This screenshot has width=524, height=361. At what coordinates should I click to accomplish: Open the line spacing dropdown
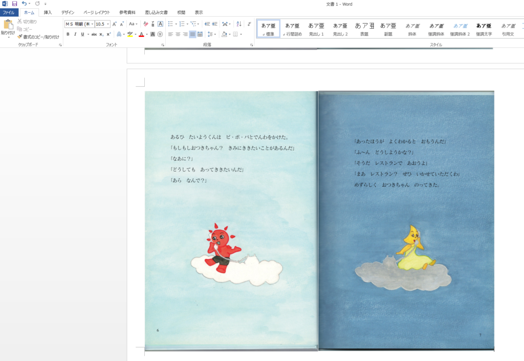pyautogui.click(x=212, y=34)
